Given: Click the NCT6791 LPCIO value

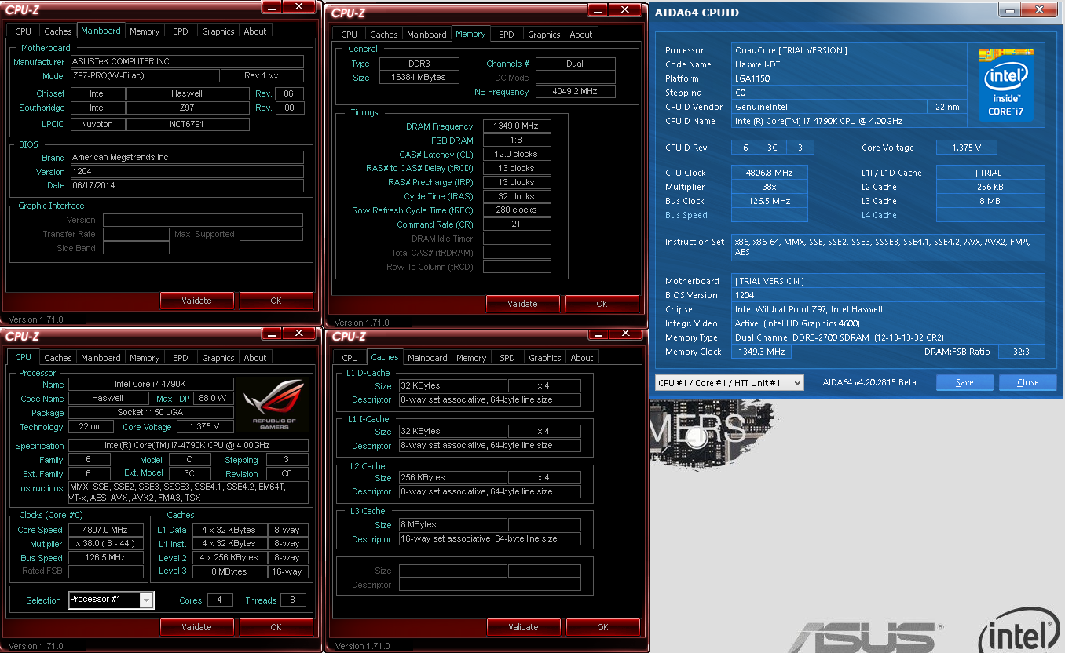Looking at the screenshot, I should click(188, 124).
